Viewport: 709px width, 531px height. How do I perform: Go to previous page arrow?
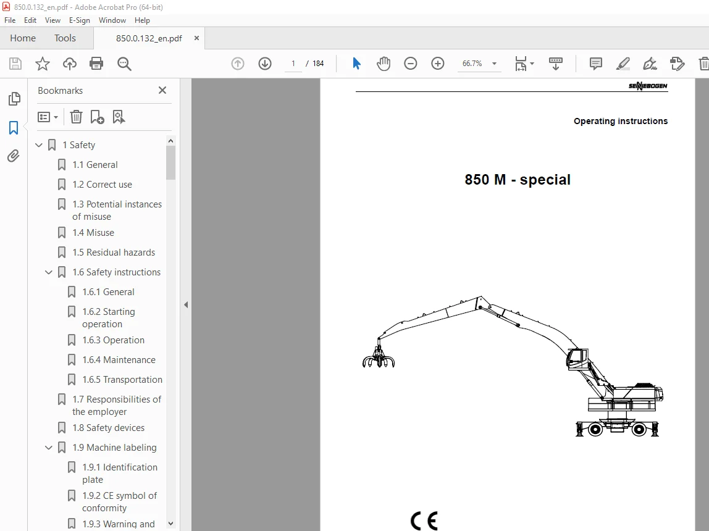pos(238,64)
